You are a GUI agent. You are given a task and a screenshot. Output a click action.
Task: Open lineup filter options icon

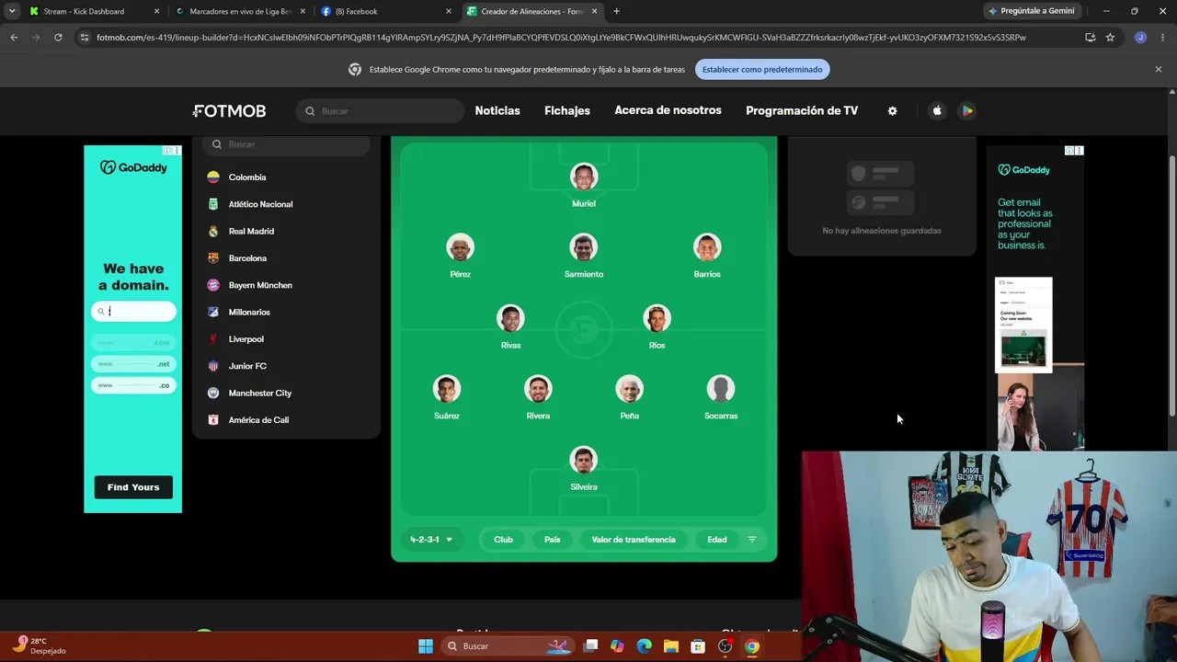tap(751, 540)
